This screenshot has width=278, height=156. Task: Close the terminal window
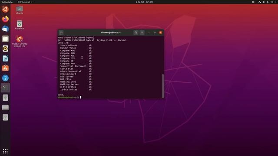(160, 32)
